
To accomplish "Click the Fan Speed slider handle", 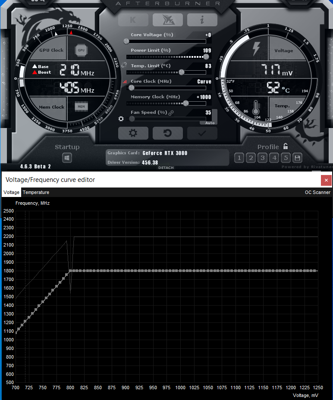I will pyautogui.click(x=132, y=119).
